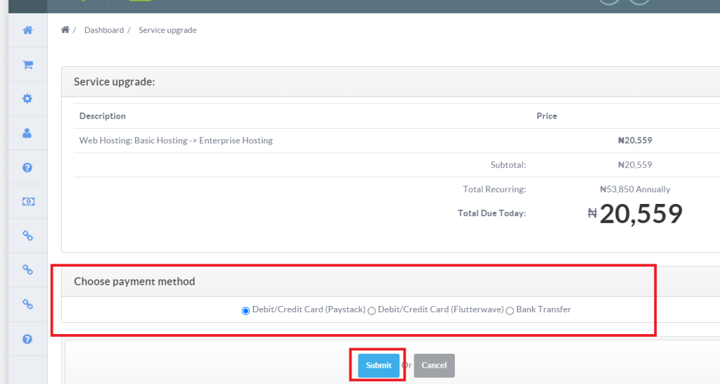
Task: Click Web Hosting: Basic Hosting -> Enterprise Hosting row
Action: [397, 141]
